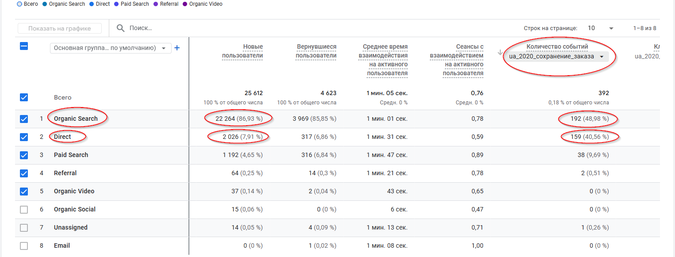Add a dimension with the plus icon
This screenshot has height=257, width=675.
click(177, 48)
